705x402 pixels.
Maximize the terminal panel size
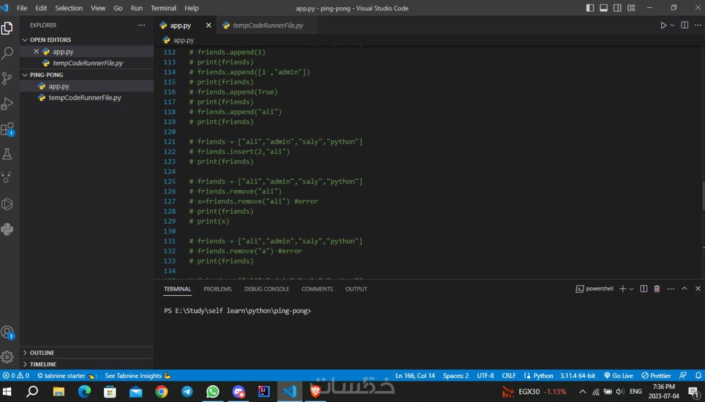pyautogui.click(x=684, y=288)
